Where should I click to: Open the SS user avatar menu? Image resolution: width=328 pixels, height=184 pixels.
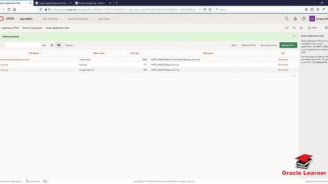pos(312,19)
